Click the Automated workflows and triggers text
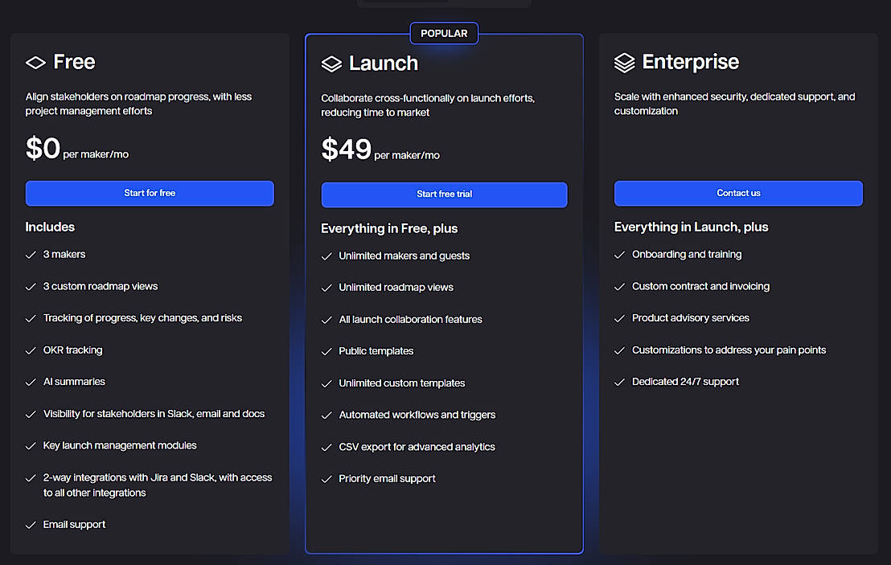This screenshot has width=891, height=565. tap(417, 415)
